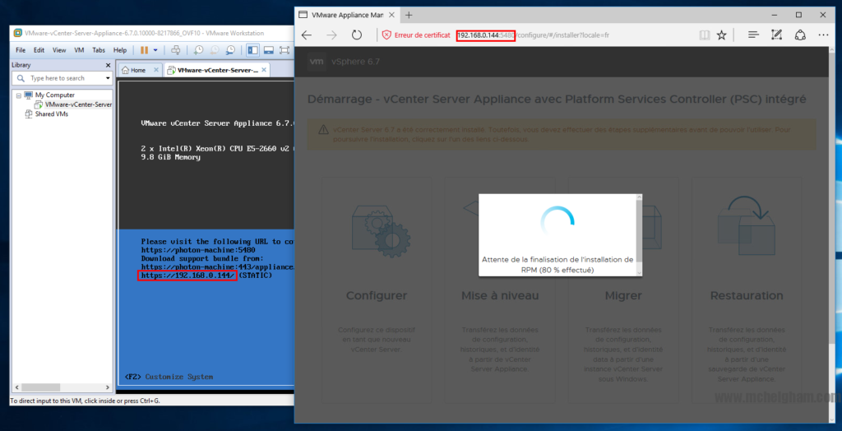Screen dimensions: 842x431
Task: Open the library search dropdown arrow
Action: point(108,78)
